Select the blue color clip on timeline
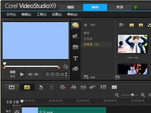Viewport: 151px width, 113px height. 30,110
